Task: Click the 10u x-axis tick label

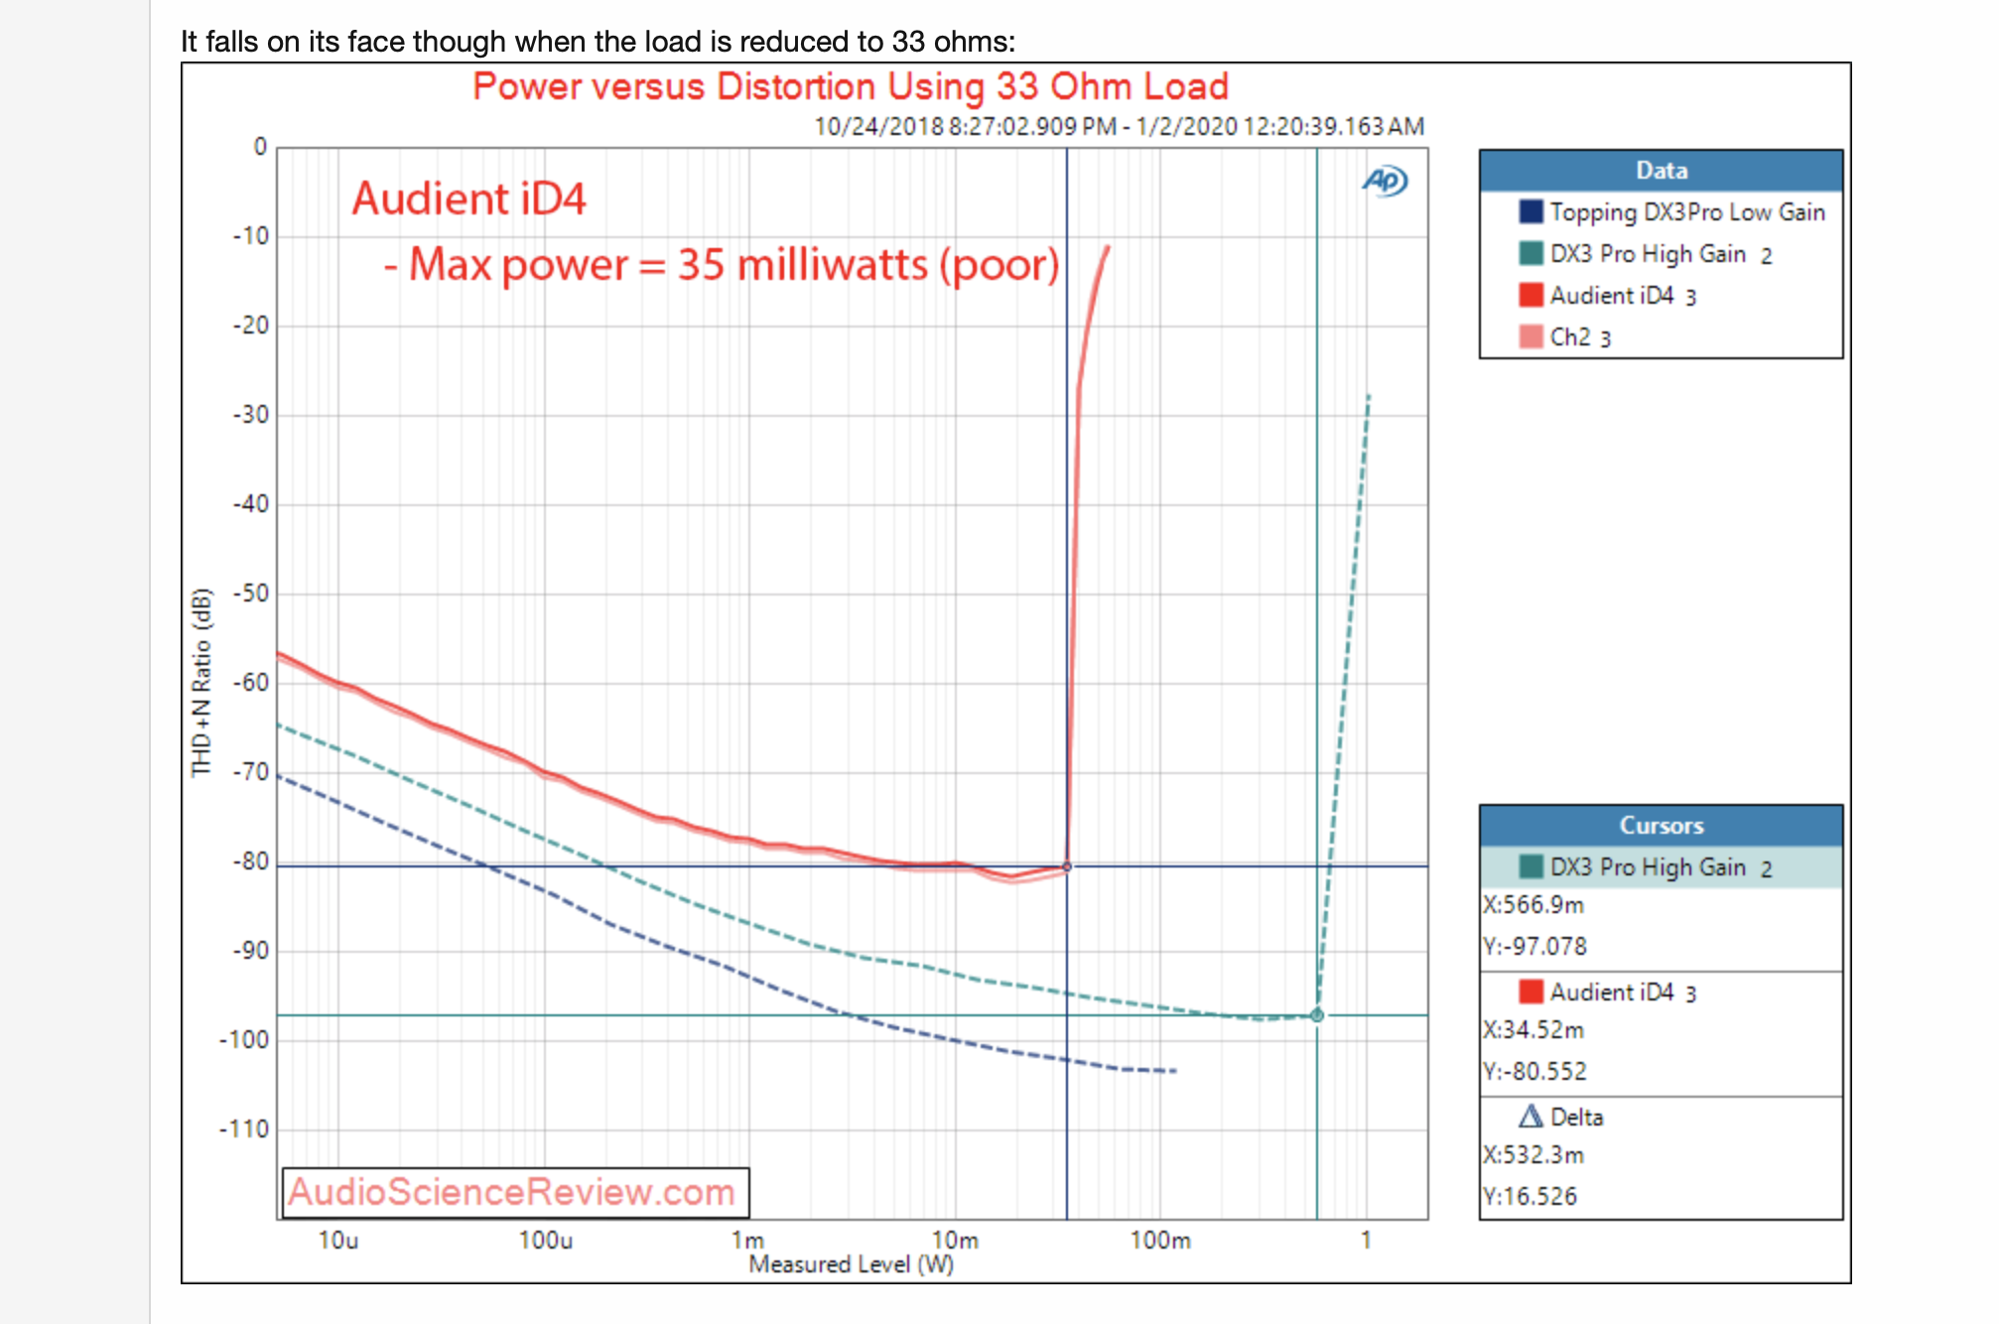Action: coord(338,1241)
